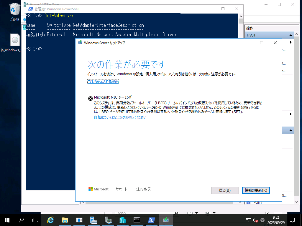Image resolution: width=302 pixels, height=226 pixels.
Task: Open Action Center from the system tray
Action: [292, 220]
